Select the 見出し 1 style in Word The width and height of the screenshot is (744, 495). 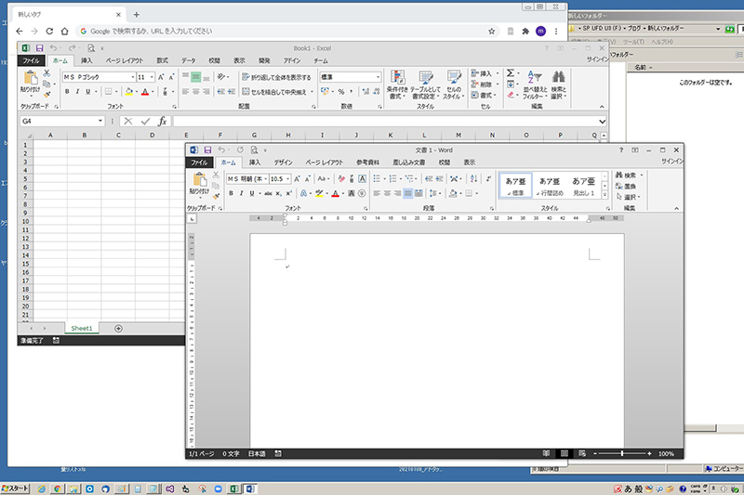(x=584, y=185)
